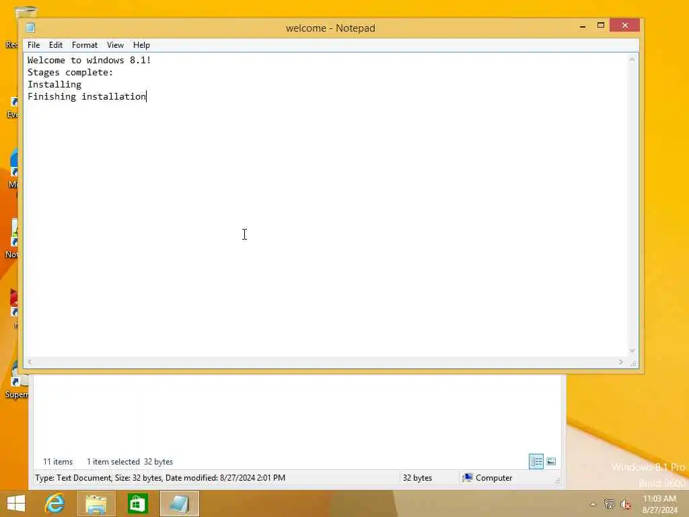Open the Start button
The height and width of the screenshot is (517, 689).
pyautogui.click(x=16, y=504)
